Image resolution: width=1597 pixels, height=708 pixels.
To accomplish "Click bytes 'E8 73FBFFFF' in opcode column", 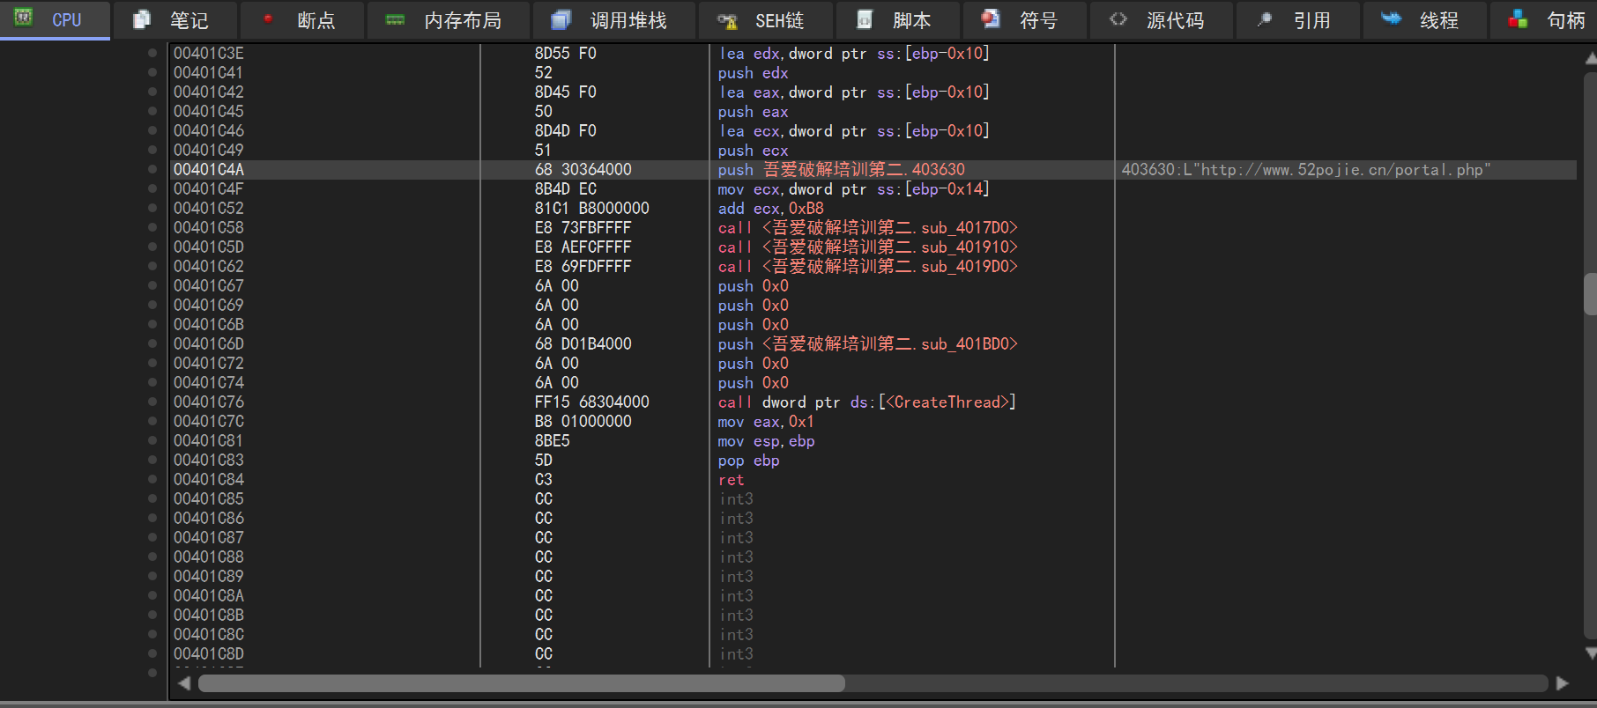I will pos(583,228).
